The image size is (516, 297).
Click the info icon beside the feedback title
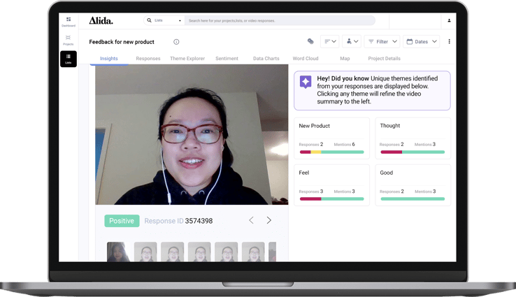tap(176, 42)
